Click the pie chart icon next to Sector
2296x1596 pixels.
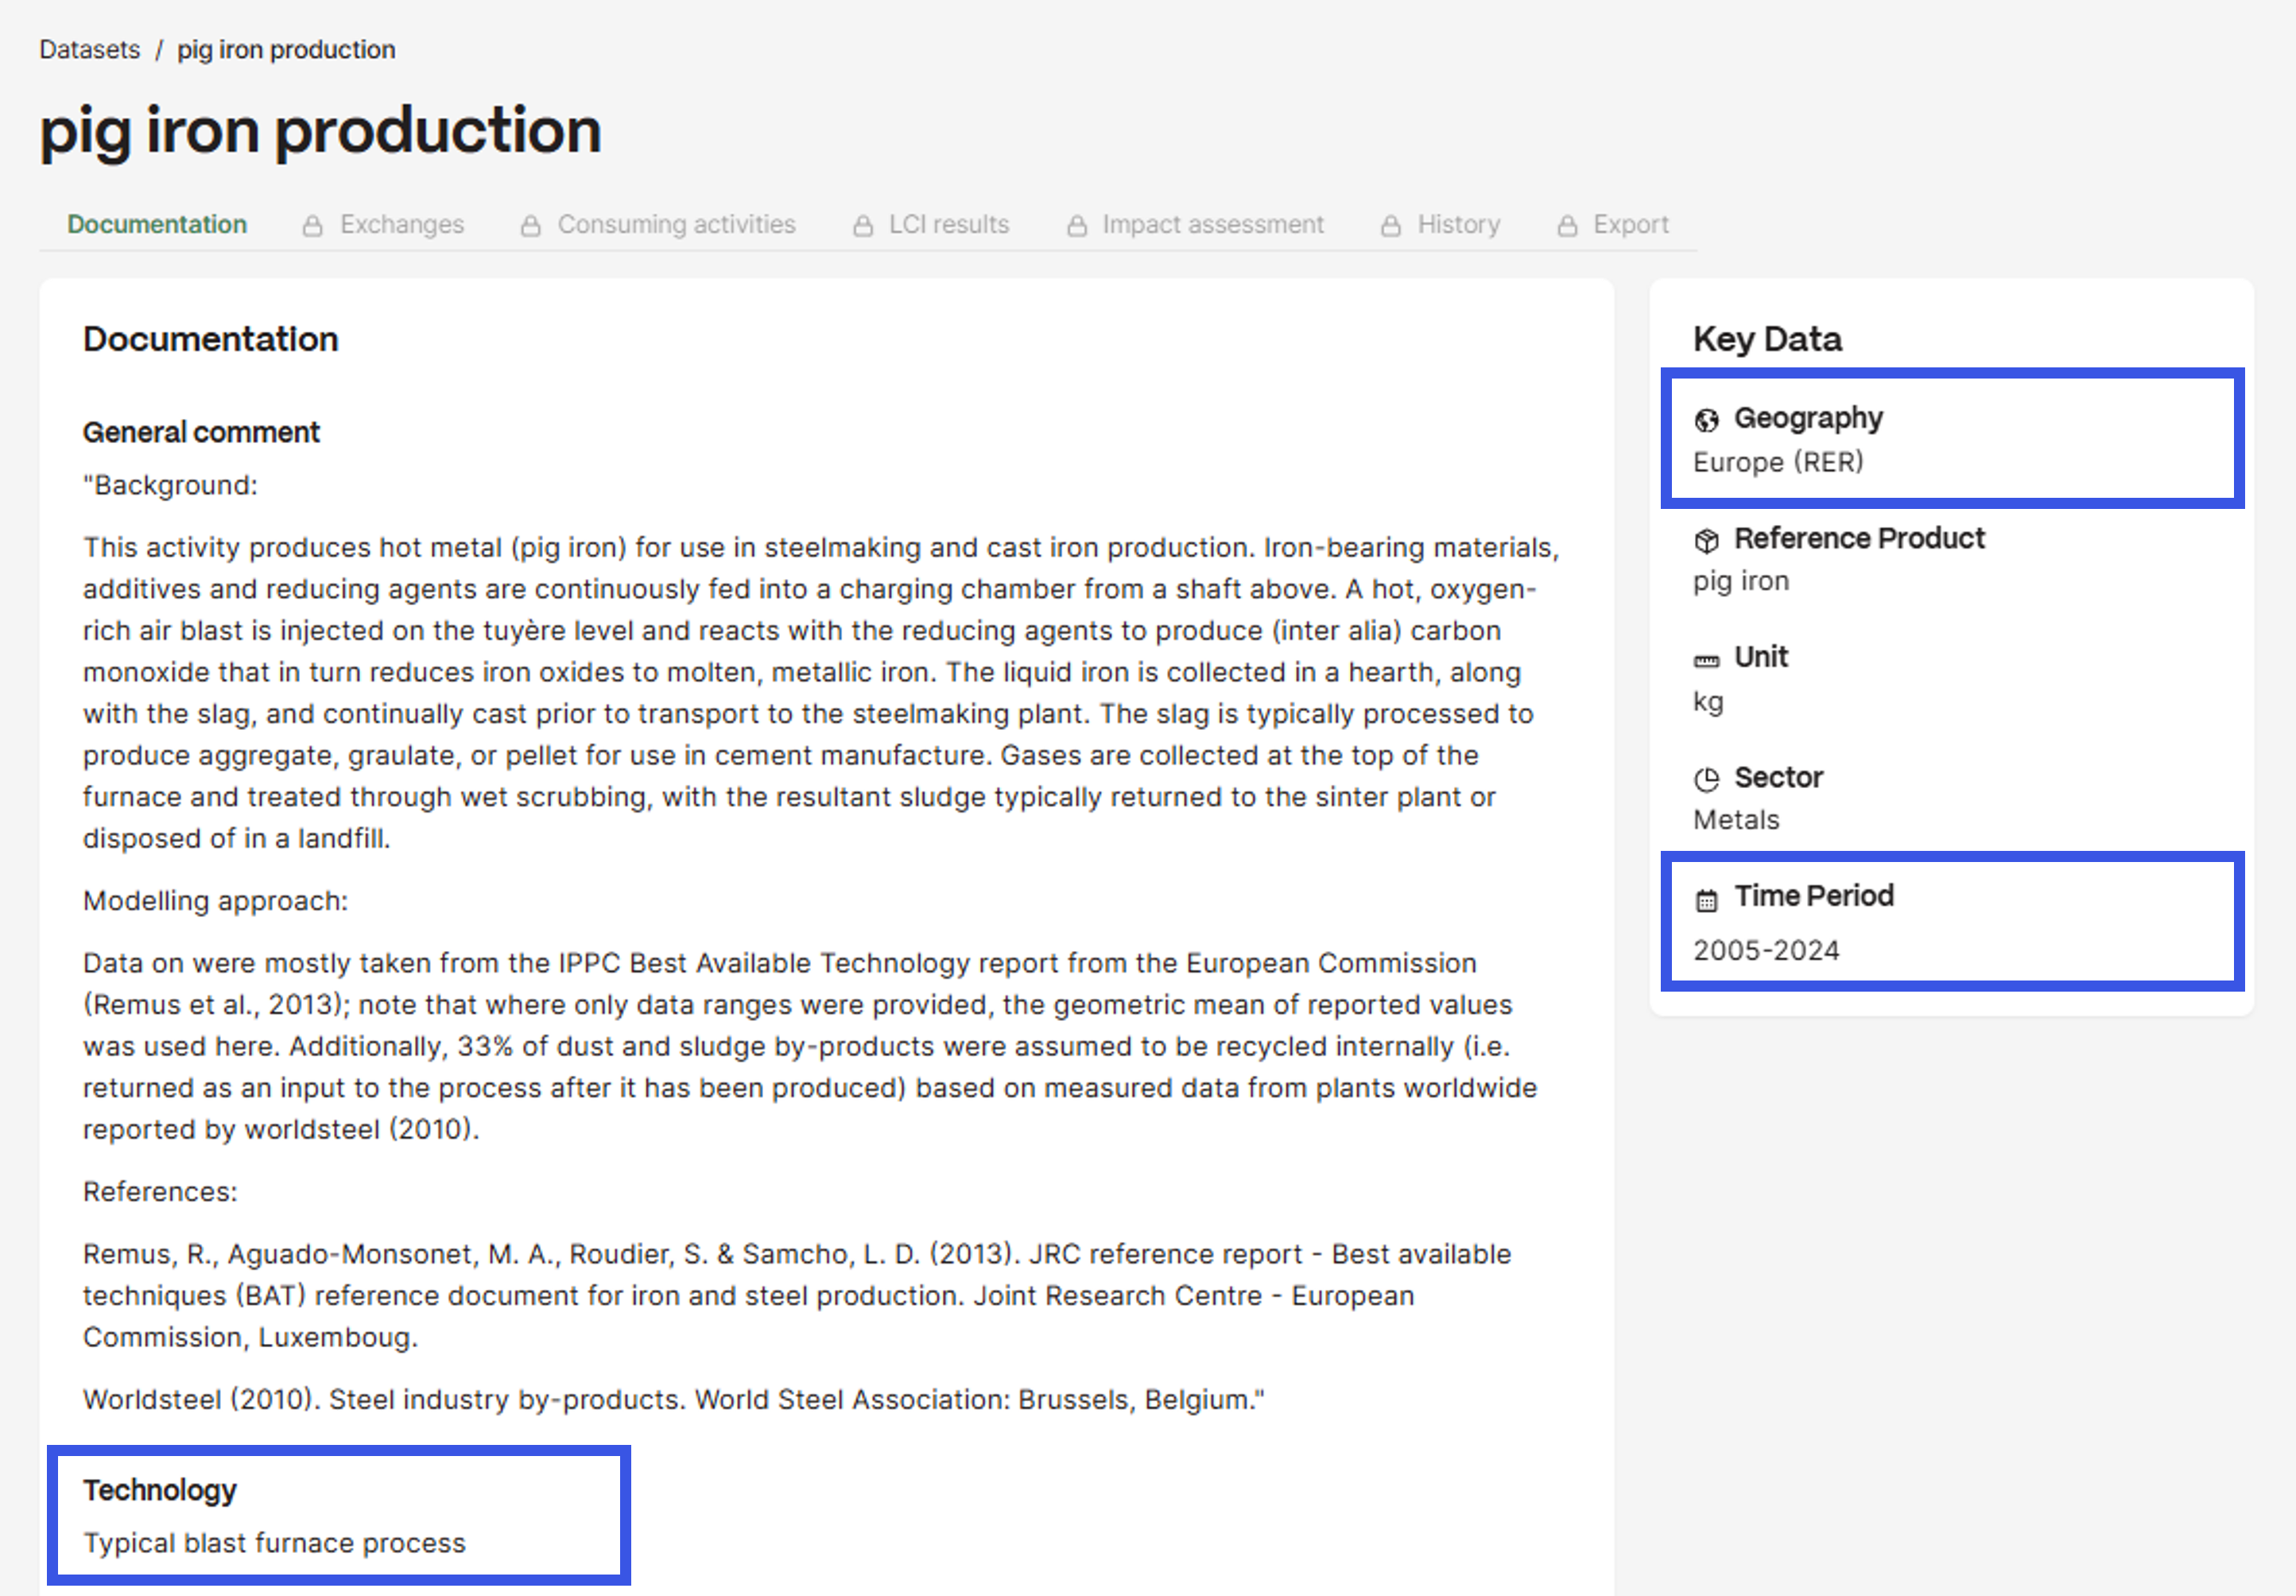coord(1706,779)
